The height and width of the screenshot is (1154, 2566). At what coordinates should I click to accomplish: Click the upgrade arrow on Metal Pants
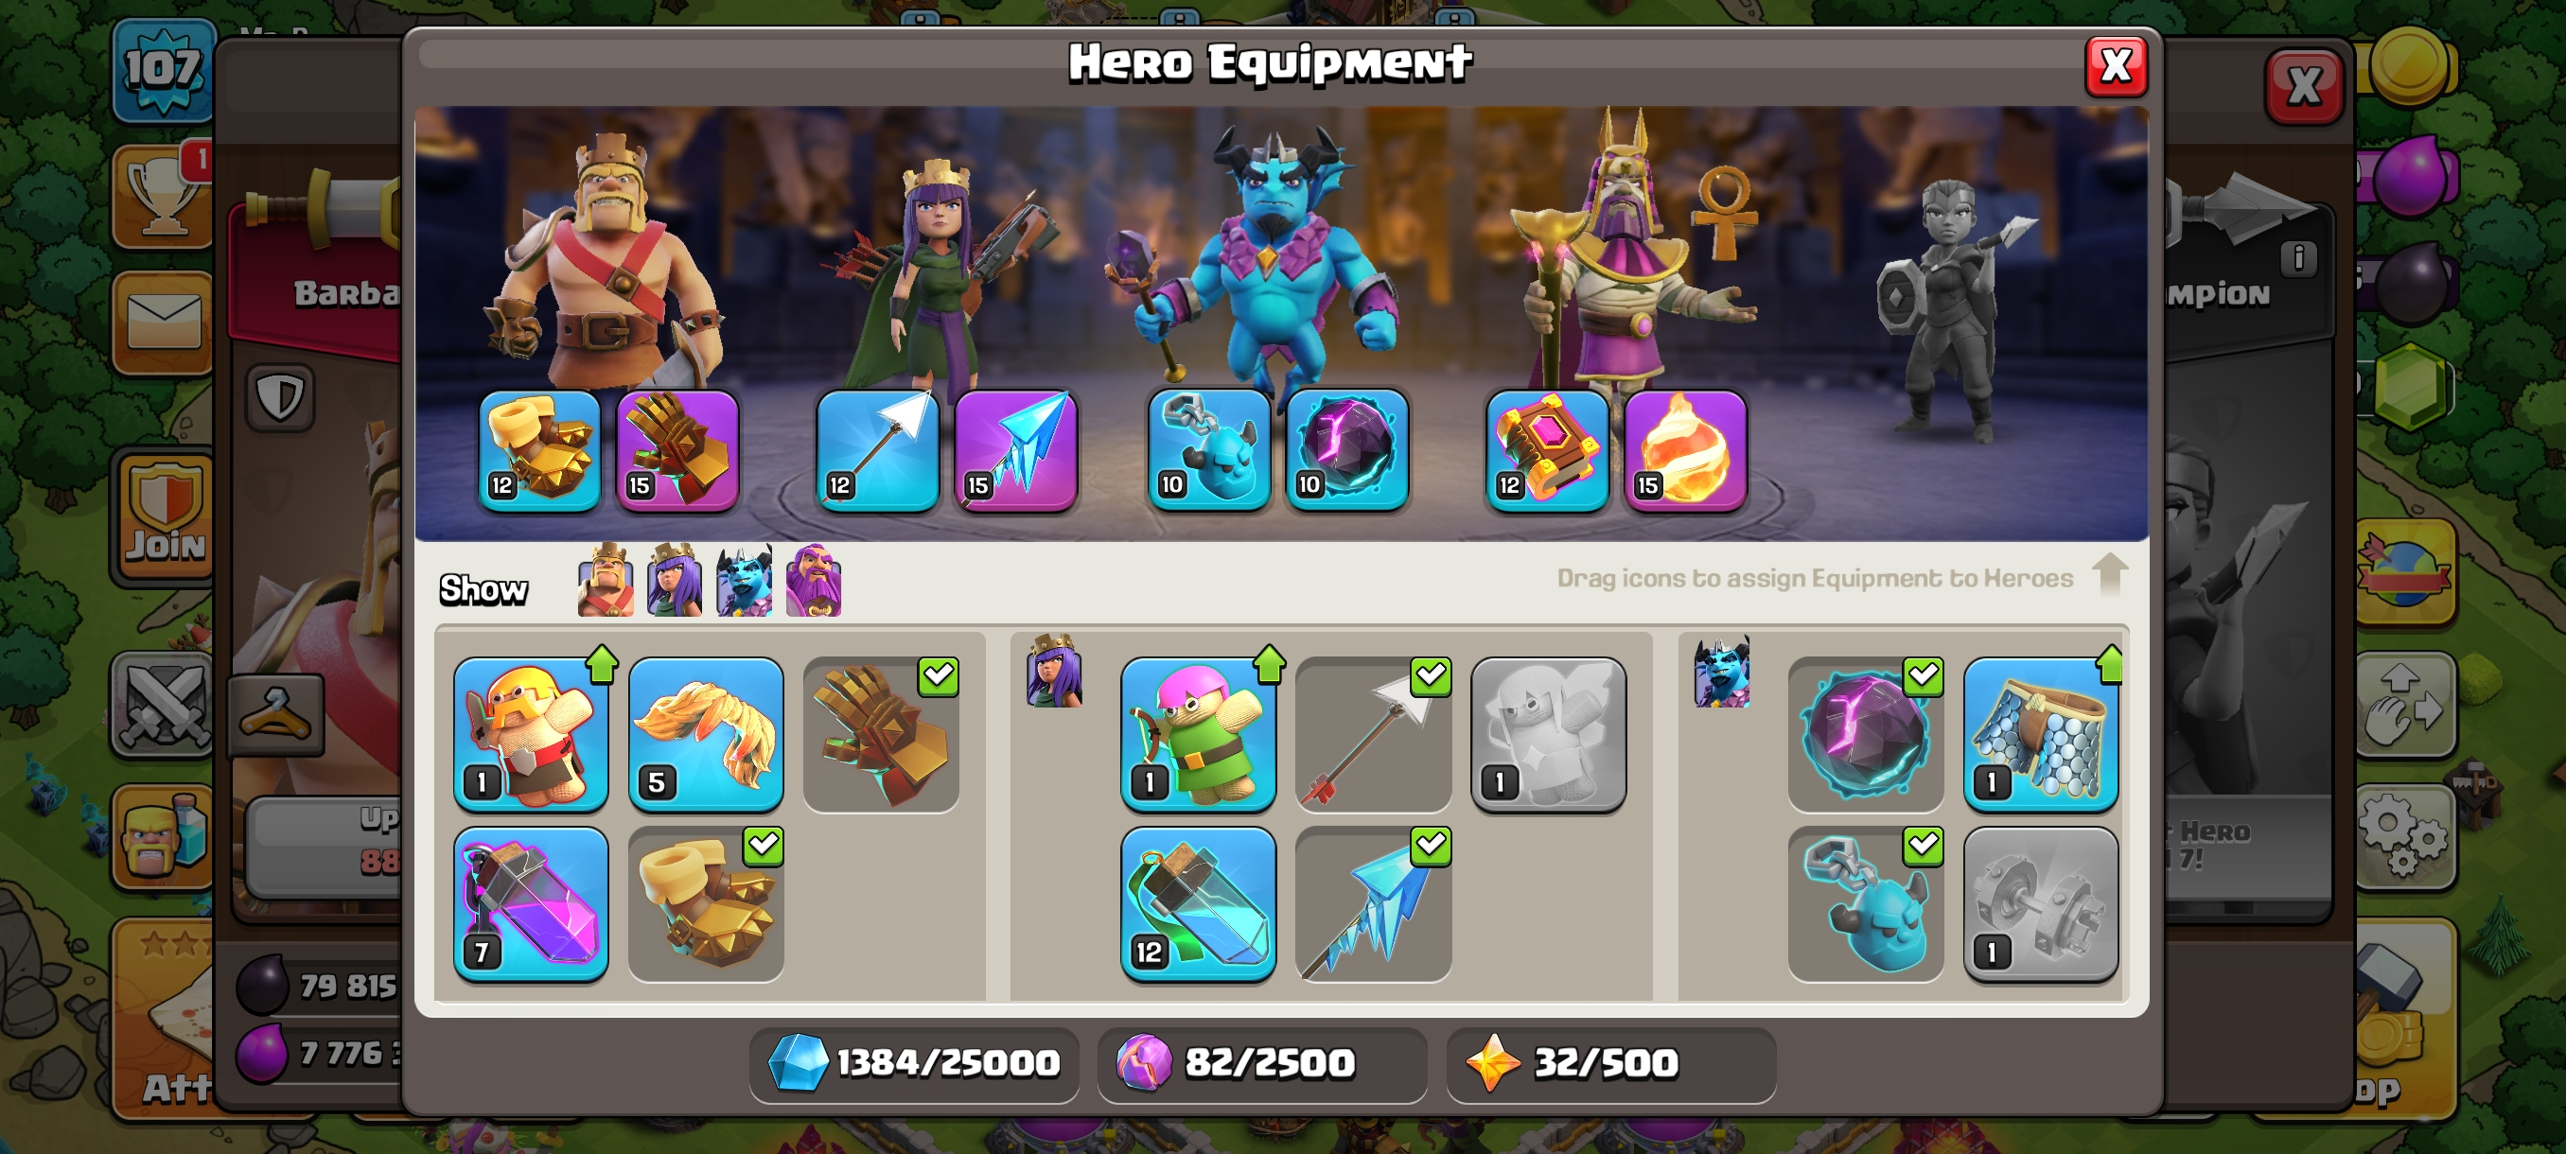pyautogui.click(x=2110, y=663)
